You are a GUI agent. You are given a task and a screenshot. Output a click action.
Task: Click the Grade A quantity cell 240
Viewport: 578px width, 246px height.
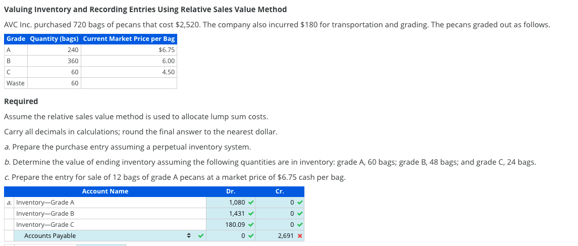54,50
